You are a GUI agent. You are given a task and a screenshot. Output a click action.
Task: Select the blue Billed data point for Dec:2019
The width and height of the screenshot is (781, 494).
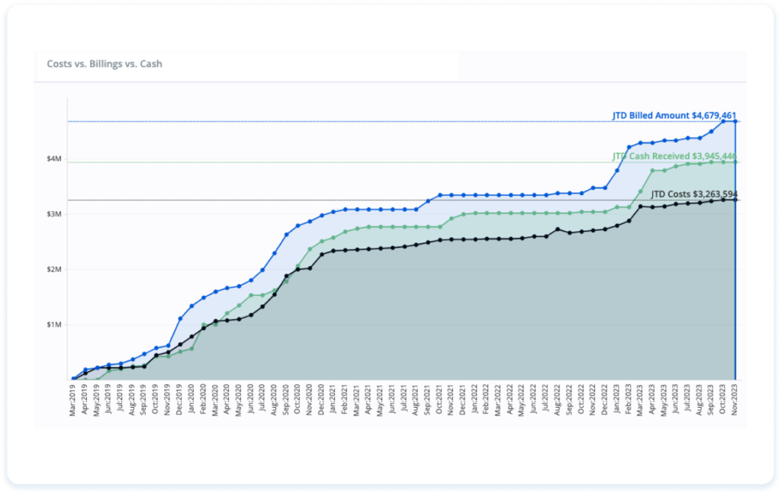(x=180, y=319)
